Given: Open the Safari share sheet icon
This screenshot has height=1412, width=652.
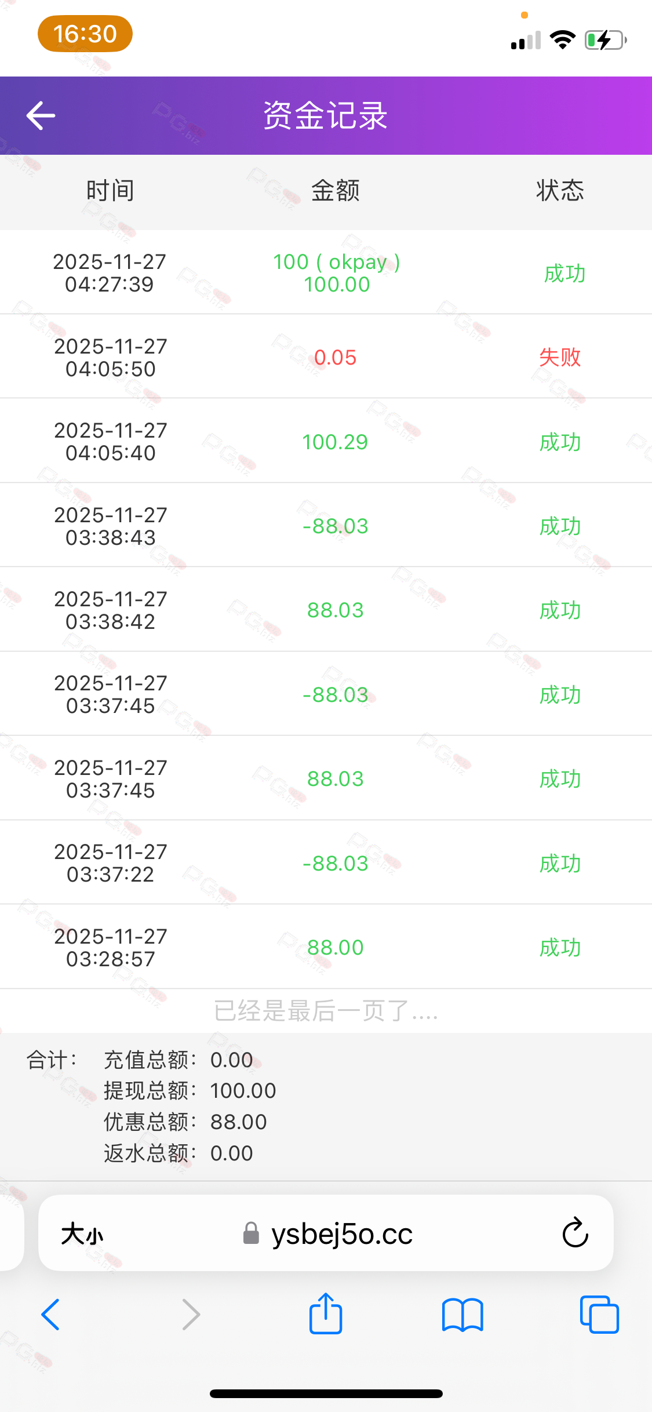Looking at the screenshot, I should point(326,1313).
